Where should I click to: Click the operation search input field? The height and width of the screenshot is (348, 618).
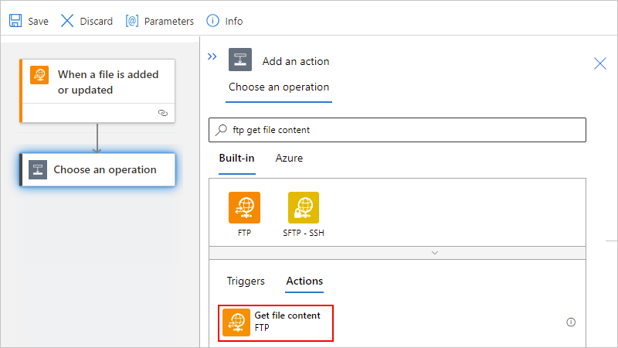pos(402,130)
